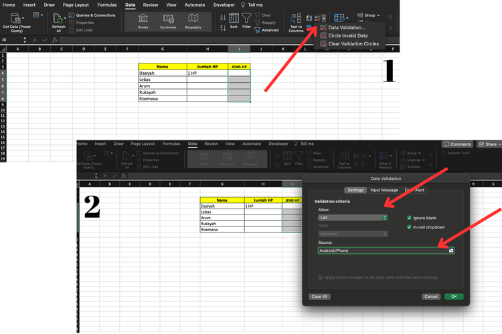Click fx insert function in upper window
502x334 pixels.
click(x=55, y=40)
